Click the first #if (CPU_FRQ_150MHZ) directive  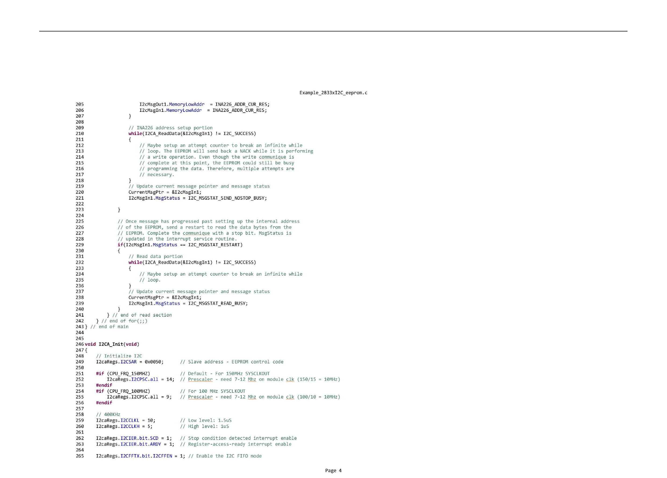(x=123, y=374)
